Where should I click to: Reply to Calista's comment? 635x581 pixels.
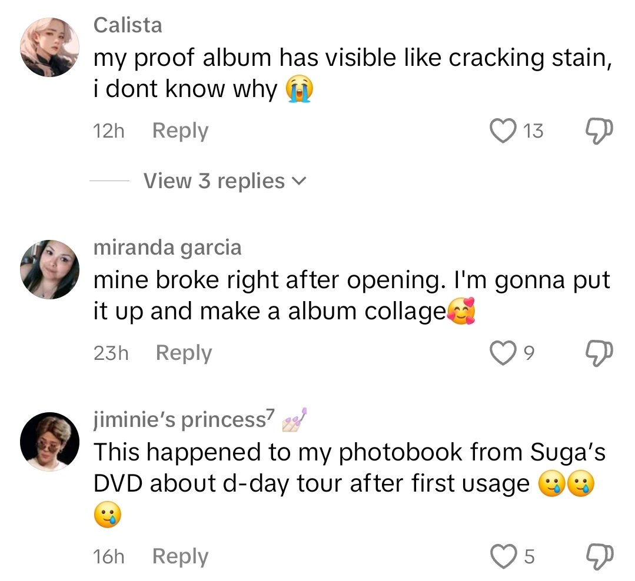[x=179, y=131]
